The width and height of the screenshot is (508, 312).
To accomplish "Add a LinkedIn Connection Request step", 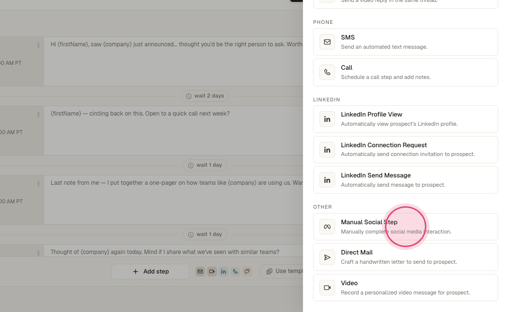I will pos(405,149).
